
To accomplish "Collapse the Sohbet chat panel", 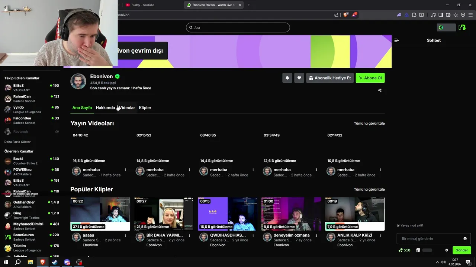I will [396, 40].
